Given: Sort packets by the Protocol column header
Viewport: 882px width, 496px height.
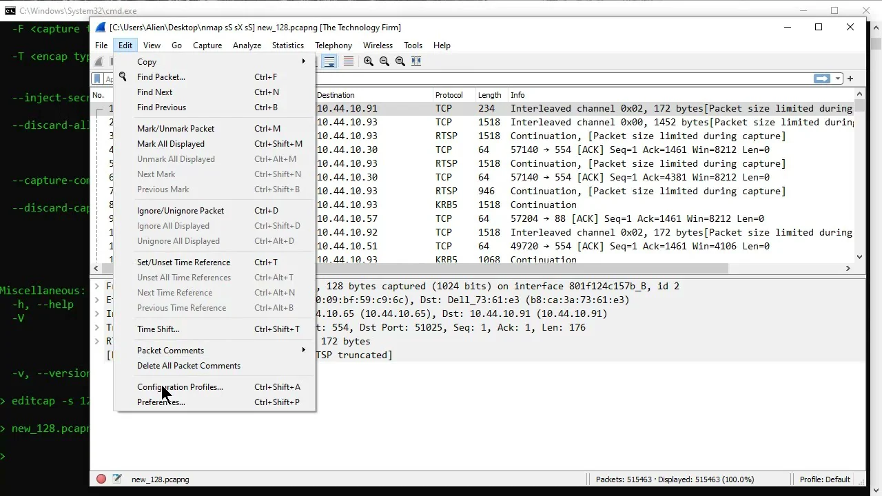Looking at the screenshot, I should click(449, 95).
